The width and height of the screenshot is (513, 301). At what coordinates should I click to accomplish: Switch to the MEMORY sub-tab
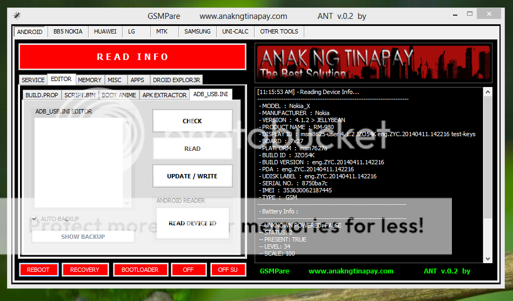(x=89, y=80)
